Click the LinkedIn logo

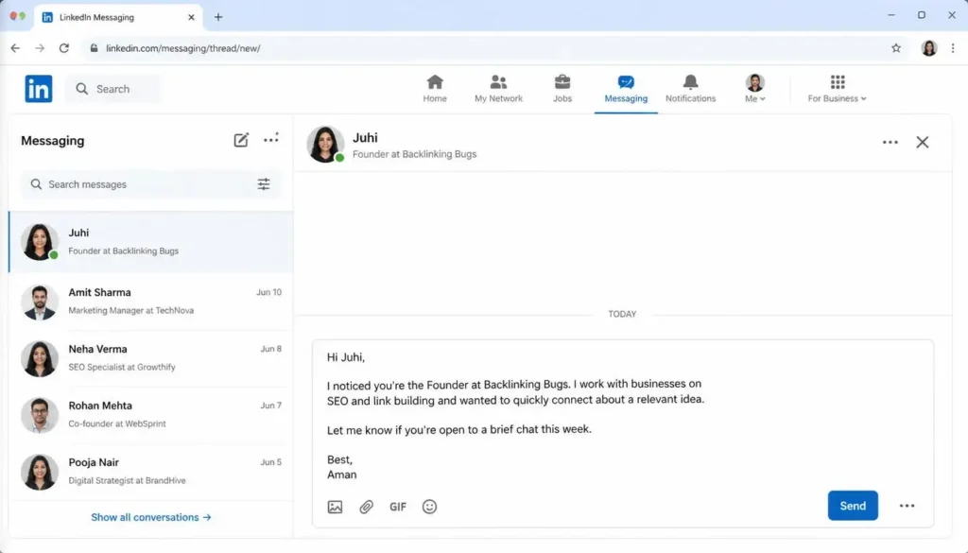38,89
